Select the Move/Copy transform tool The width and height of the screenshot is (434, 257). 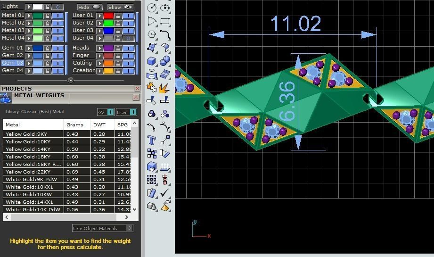point(165,140)
